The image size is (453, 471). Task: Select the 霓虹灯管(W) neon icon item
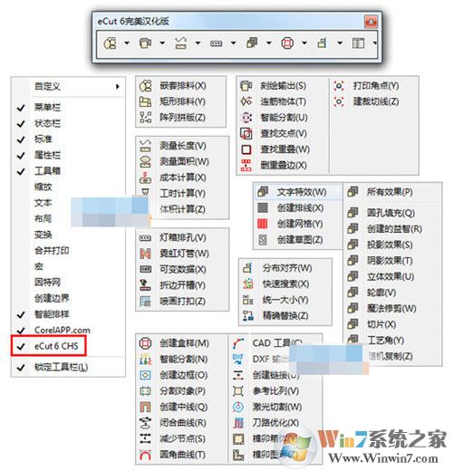point(145,254)
